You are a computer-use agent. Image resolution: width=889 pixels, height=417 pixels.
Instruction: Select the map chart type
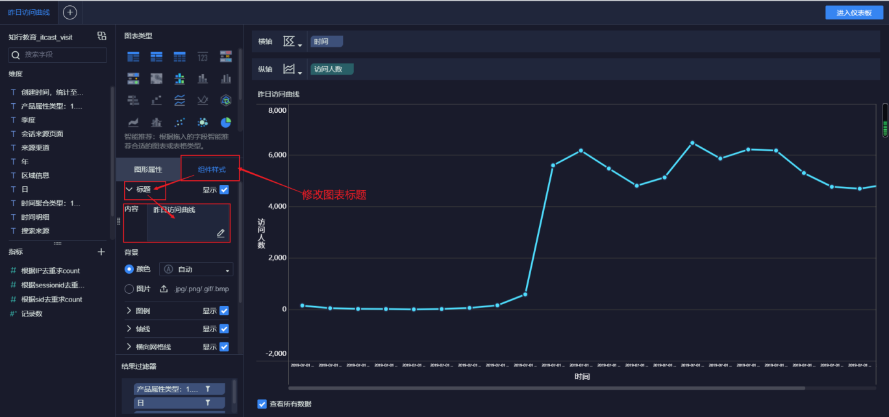click(157, 78)
